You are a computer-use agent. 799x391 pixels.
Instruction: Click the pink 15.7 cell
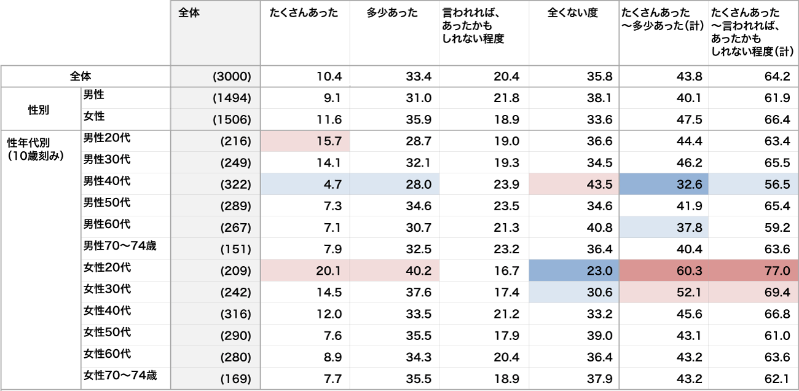pyautogui.click(x=305, y=141)
